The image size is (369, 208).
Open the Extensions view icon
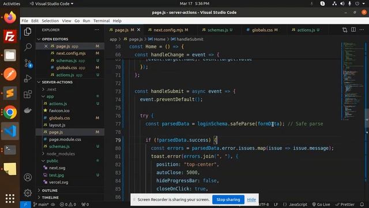point(28,94)
